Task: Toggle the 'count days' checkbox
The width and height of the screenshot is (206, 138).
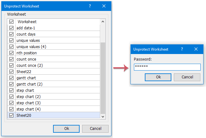Action: click(12, 34)
